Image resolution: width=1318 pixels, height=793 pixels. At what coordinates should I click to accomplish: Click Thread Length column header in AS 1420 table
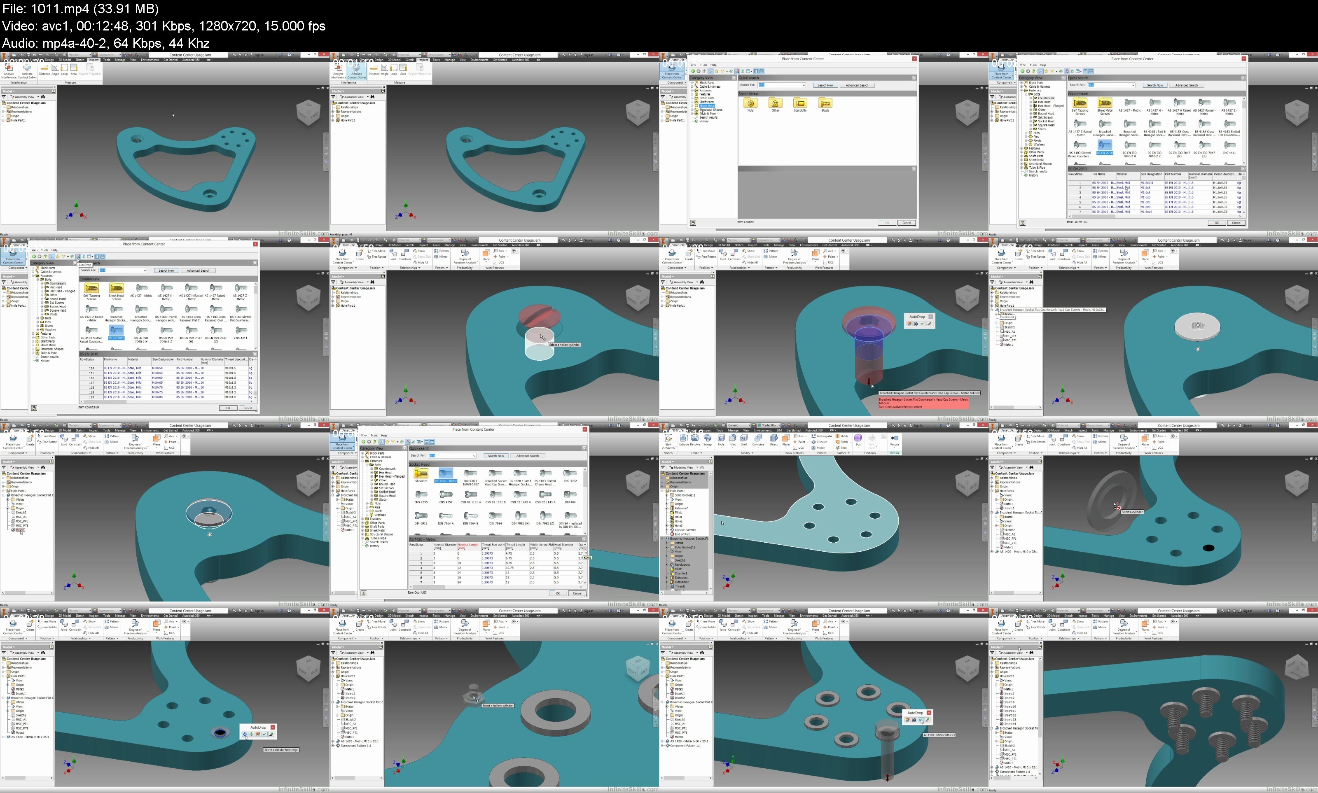pyautogui.click(x=517, y=546)
